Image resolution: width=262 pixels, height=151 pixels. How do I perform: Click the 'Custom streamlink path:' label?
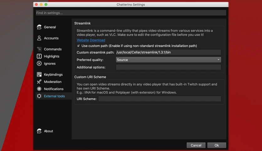[x=95, y=52]
